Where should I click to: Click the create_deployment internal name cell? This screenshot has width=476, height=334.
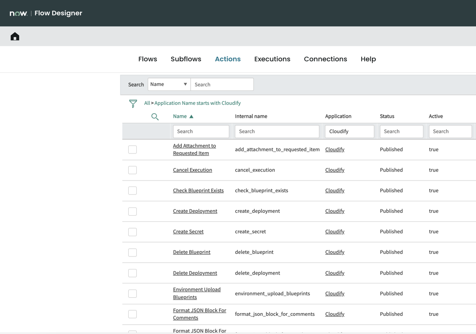point(258,211)
